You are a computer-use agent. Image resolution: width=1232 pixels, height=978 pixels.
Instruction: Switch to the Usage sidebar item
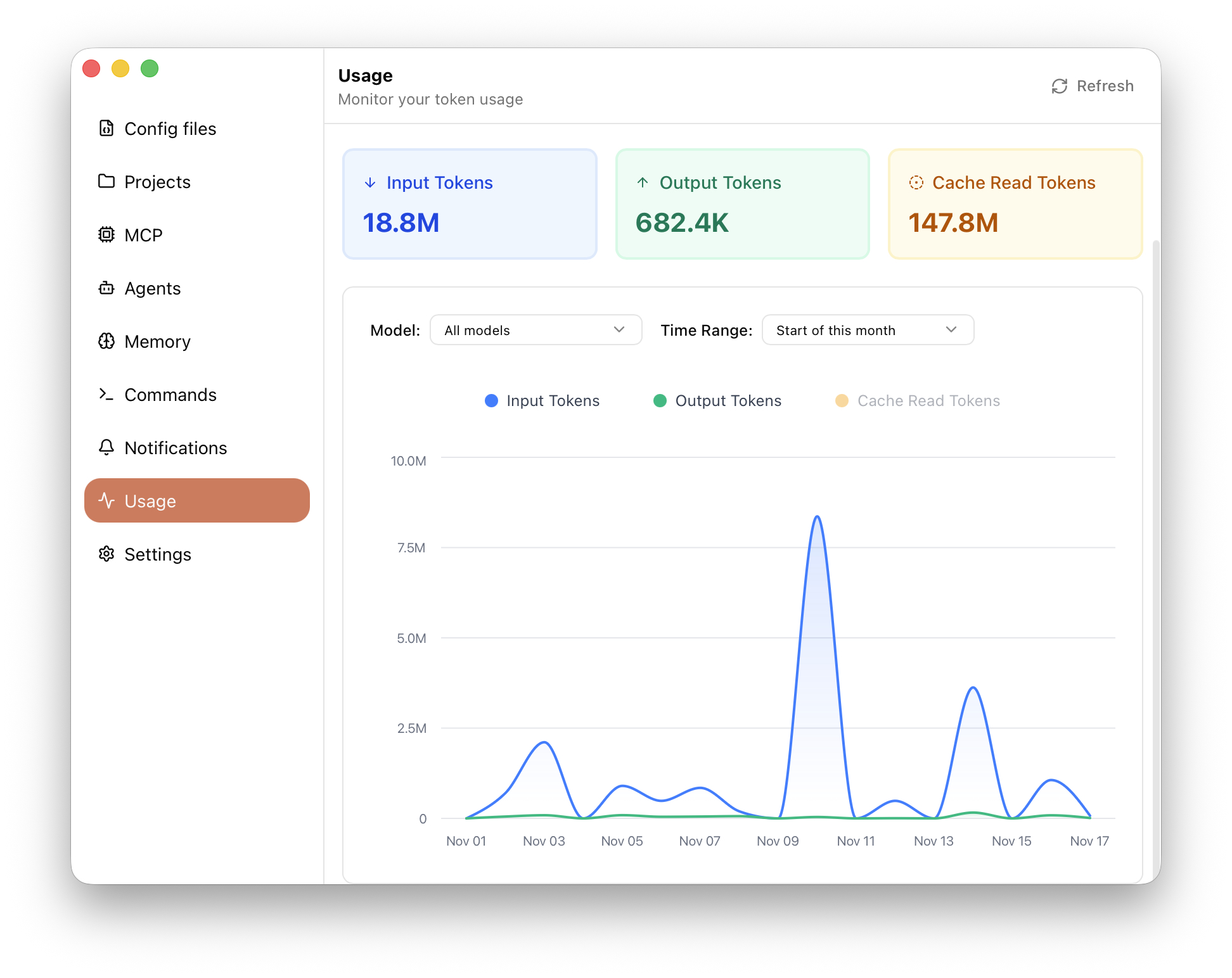point(196,501)
